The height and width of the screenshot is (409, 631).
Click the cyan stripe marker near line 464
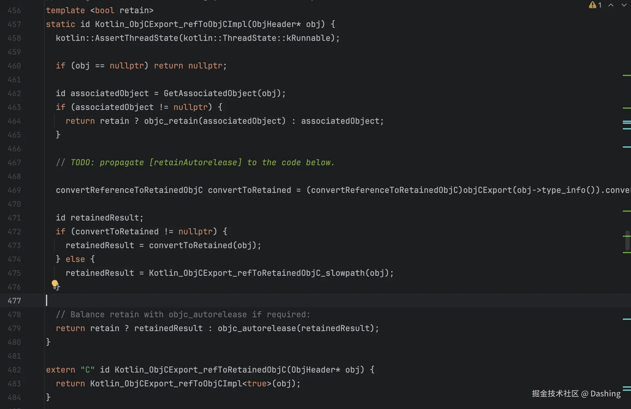tap(627, 122)
